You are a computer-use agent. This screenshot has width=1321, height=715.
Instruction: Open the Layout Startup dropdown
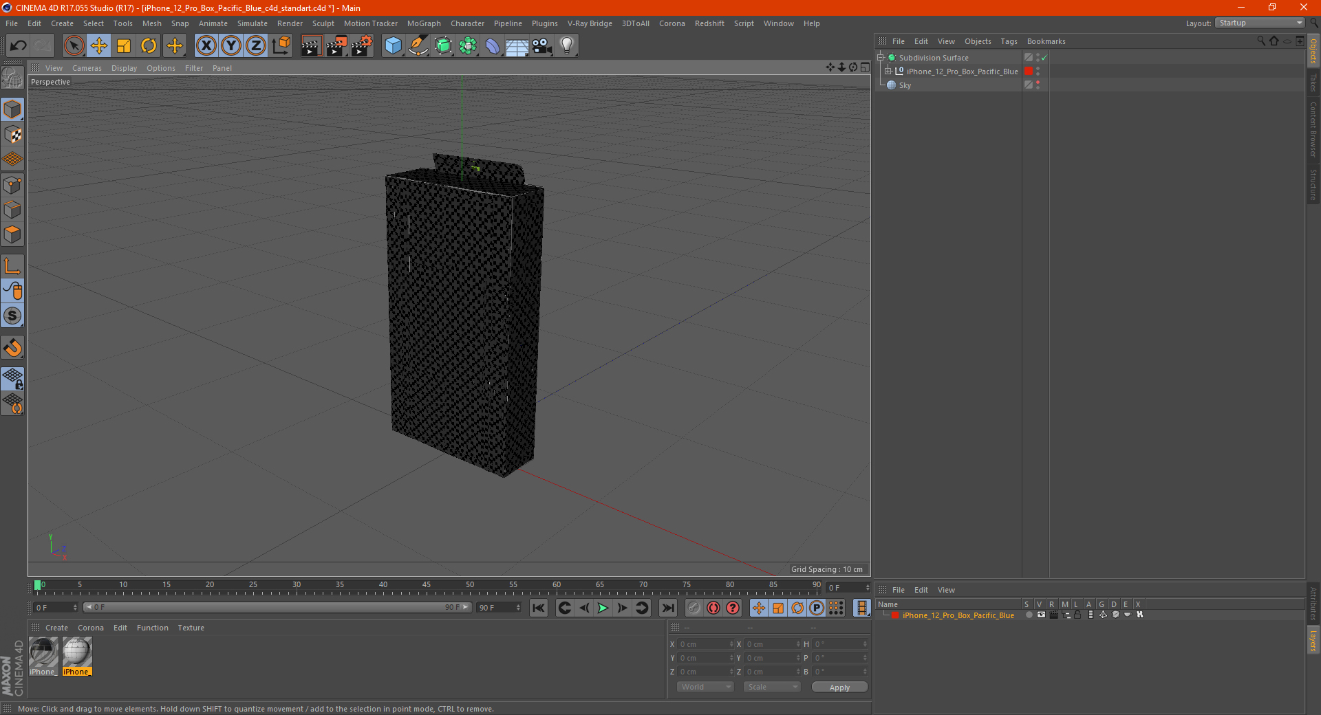(x=1260, y=23)
